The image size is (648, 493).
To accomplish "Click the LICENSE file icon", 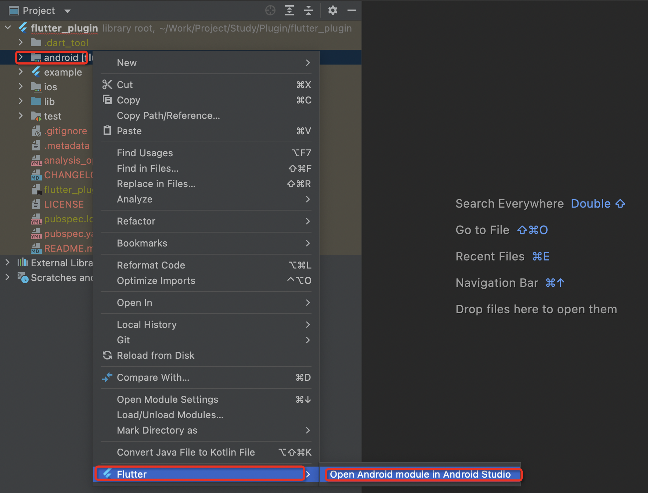I will (x=36, y=204).
